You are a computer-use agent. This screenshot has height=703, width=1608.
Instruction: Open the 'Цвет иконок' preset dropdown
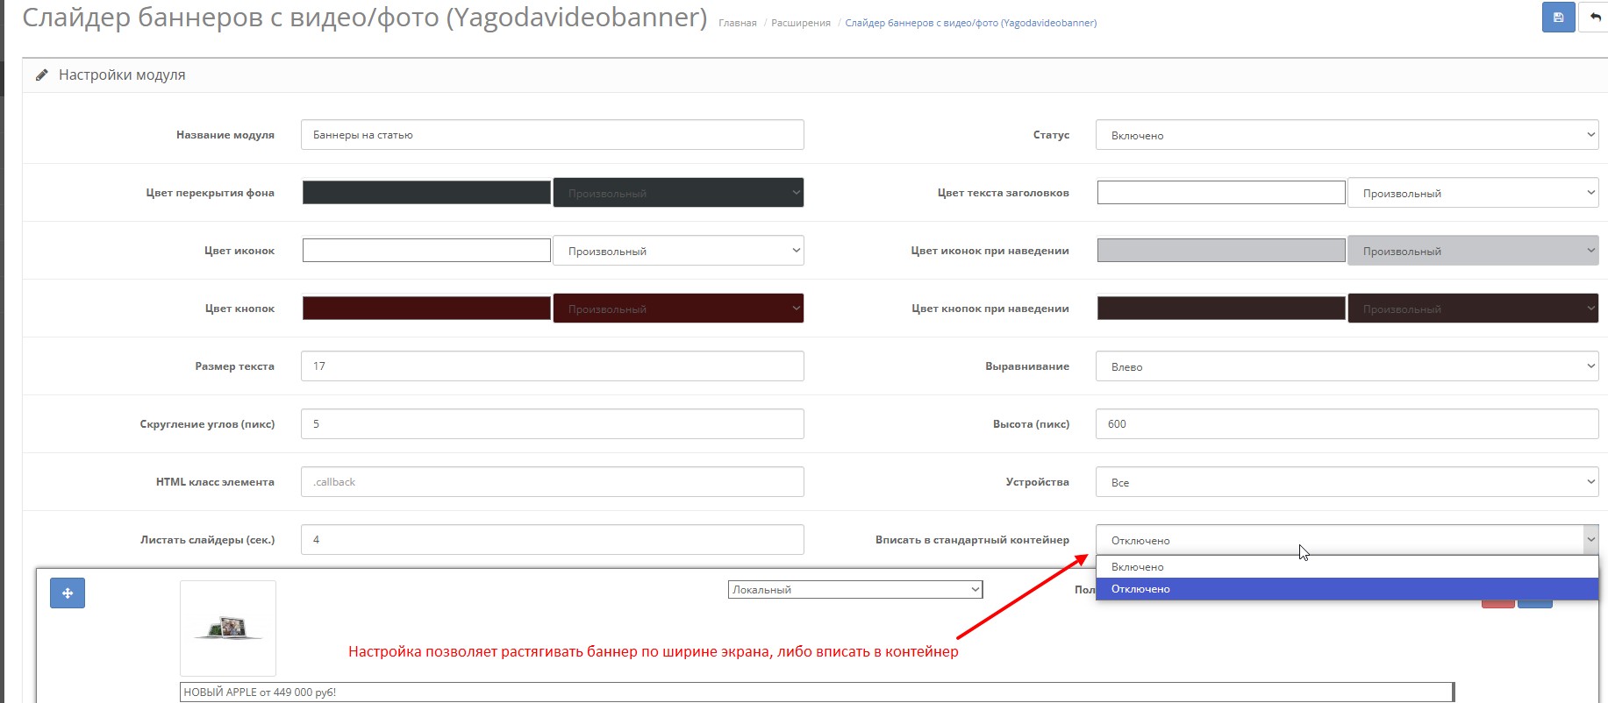(678, 251)
